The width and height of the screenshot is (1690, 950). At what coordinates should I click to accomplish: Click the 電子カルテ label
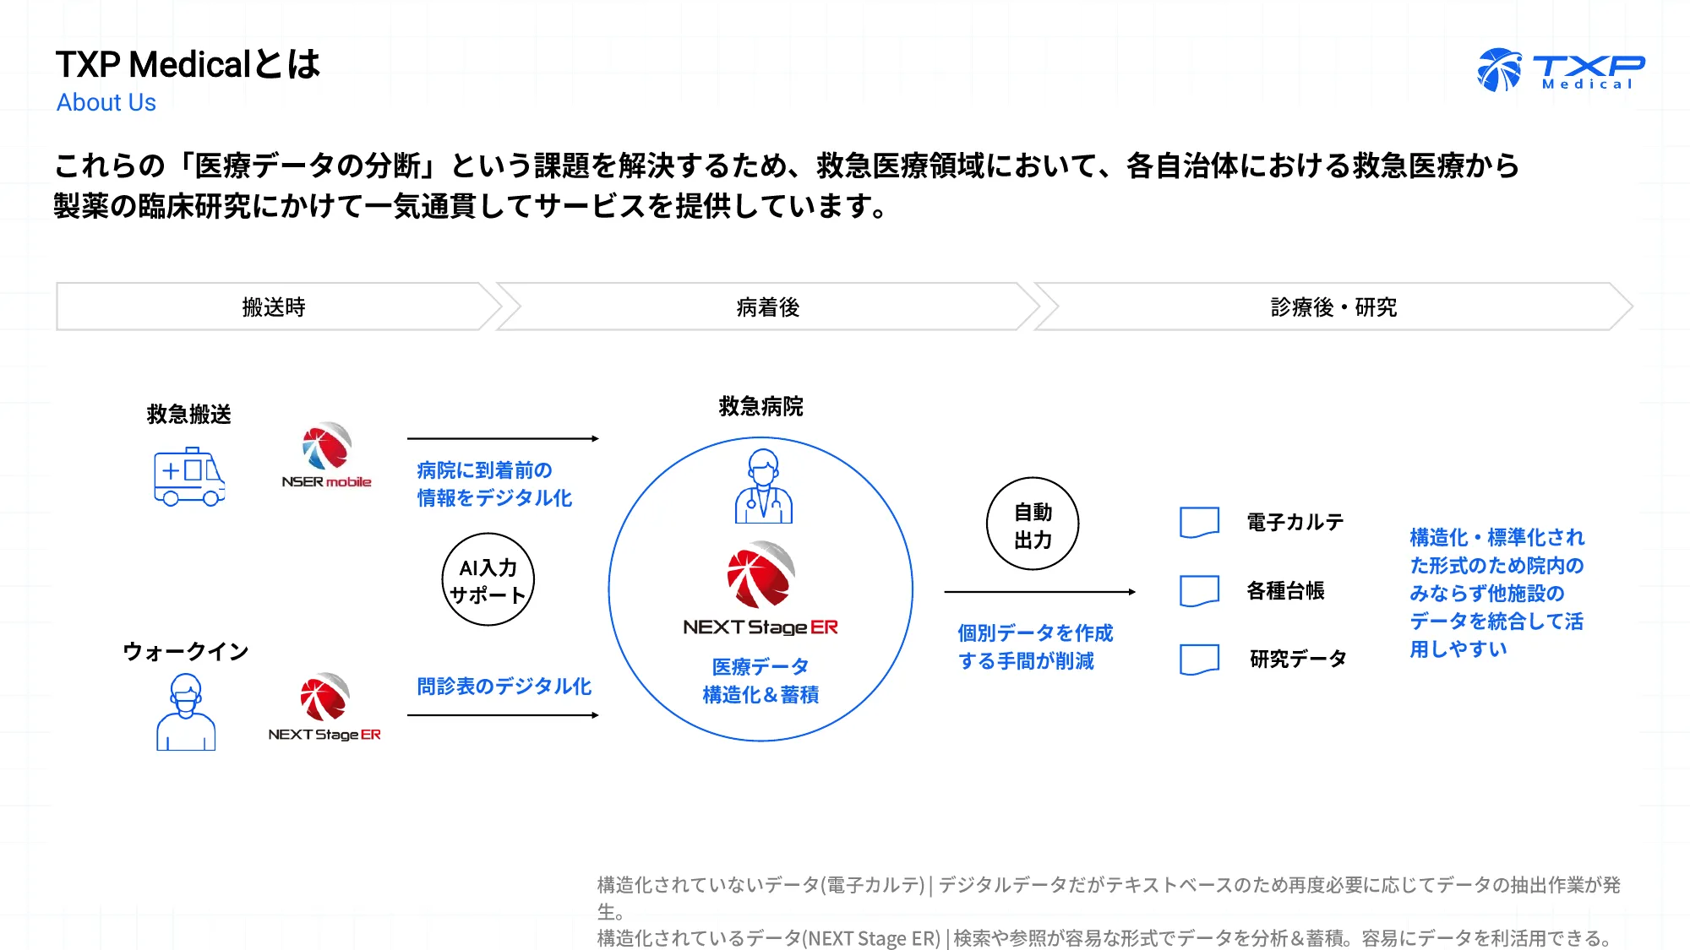(x=1295, y=522)
